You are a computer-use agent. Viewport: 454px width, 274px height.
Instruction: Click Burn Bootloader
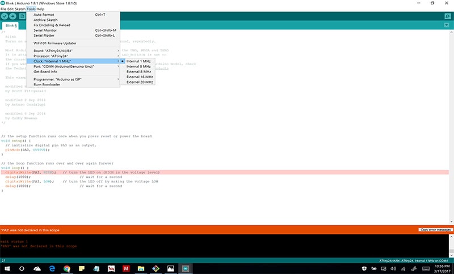pyautogui.click(x=73, y=84)
